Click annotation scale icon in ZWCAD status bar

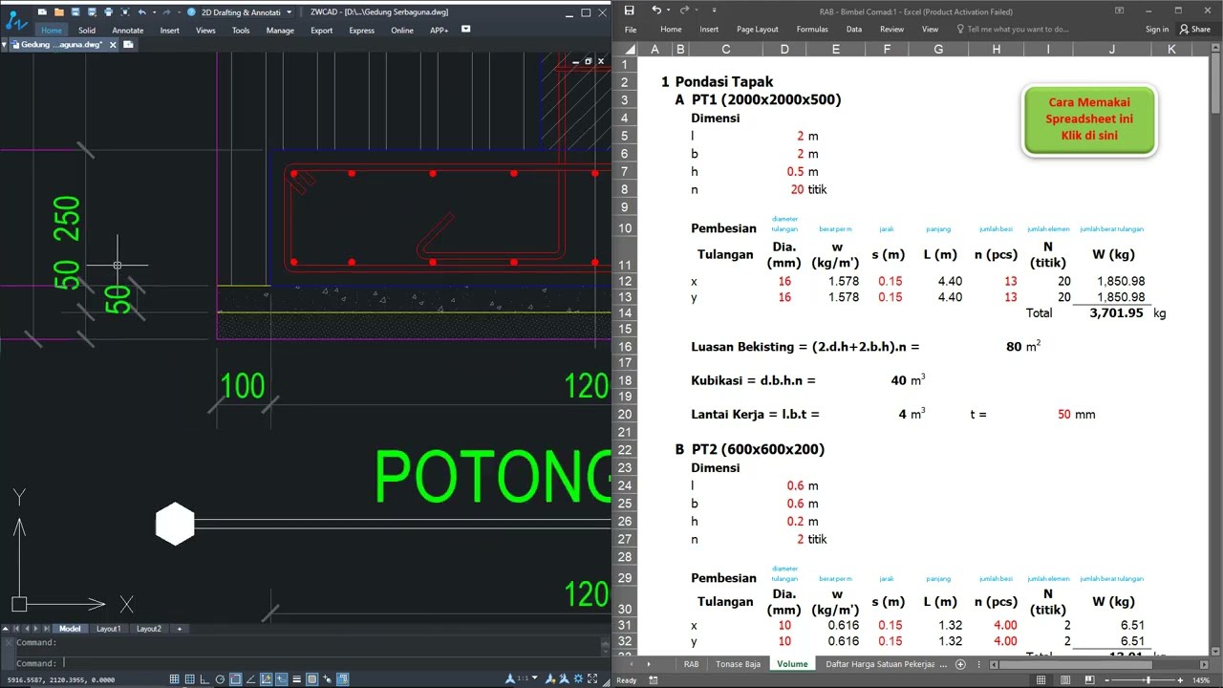(x=510, y=679)
